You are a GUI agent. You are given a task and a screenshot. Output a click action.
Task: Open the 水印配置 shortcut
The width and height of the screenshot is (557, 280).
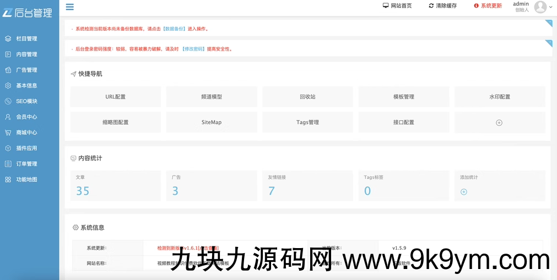pyautogui.click(x=500, y=96)
